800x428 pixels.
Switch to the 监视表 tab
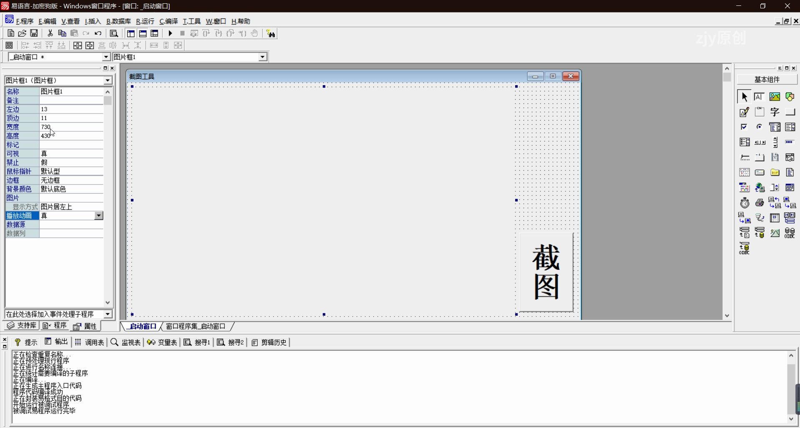coord(126,342)
